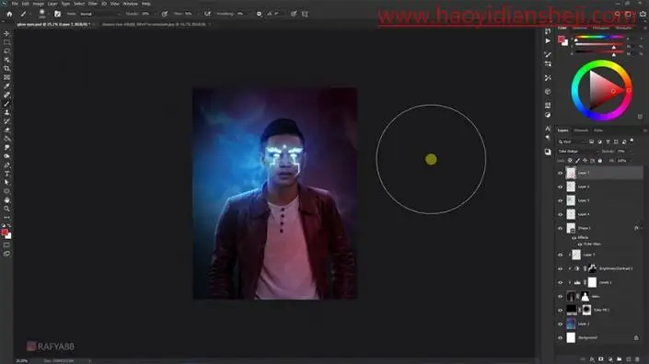The image size is (649, 364).
Task: Add a layer style with fx button
Action: point(592,359)
